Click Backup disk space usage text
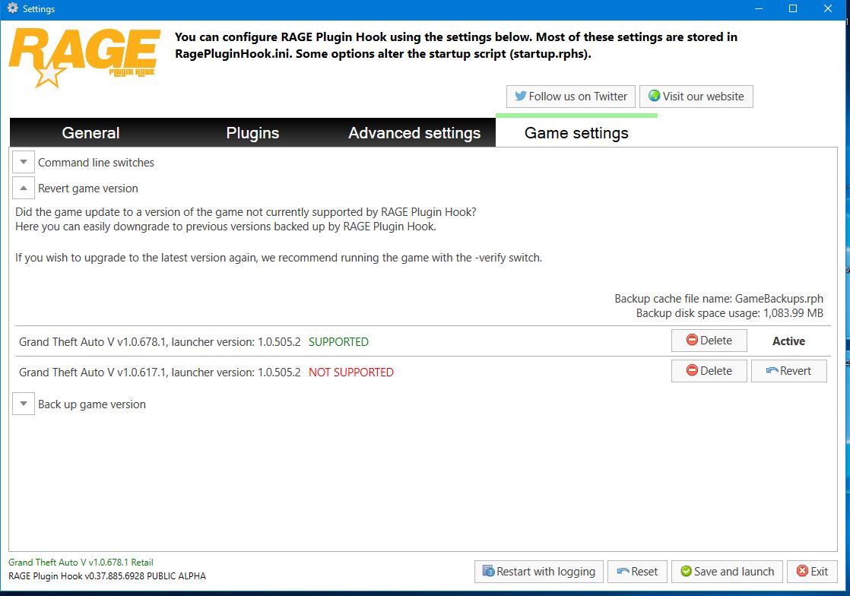 [730, 313]
